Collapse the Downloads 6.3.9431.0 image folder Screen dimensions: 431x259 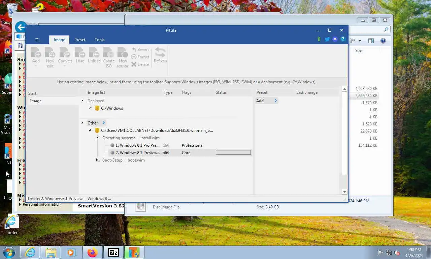click(90, 131)
